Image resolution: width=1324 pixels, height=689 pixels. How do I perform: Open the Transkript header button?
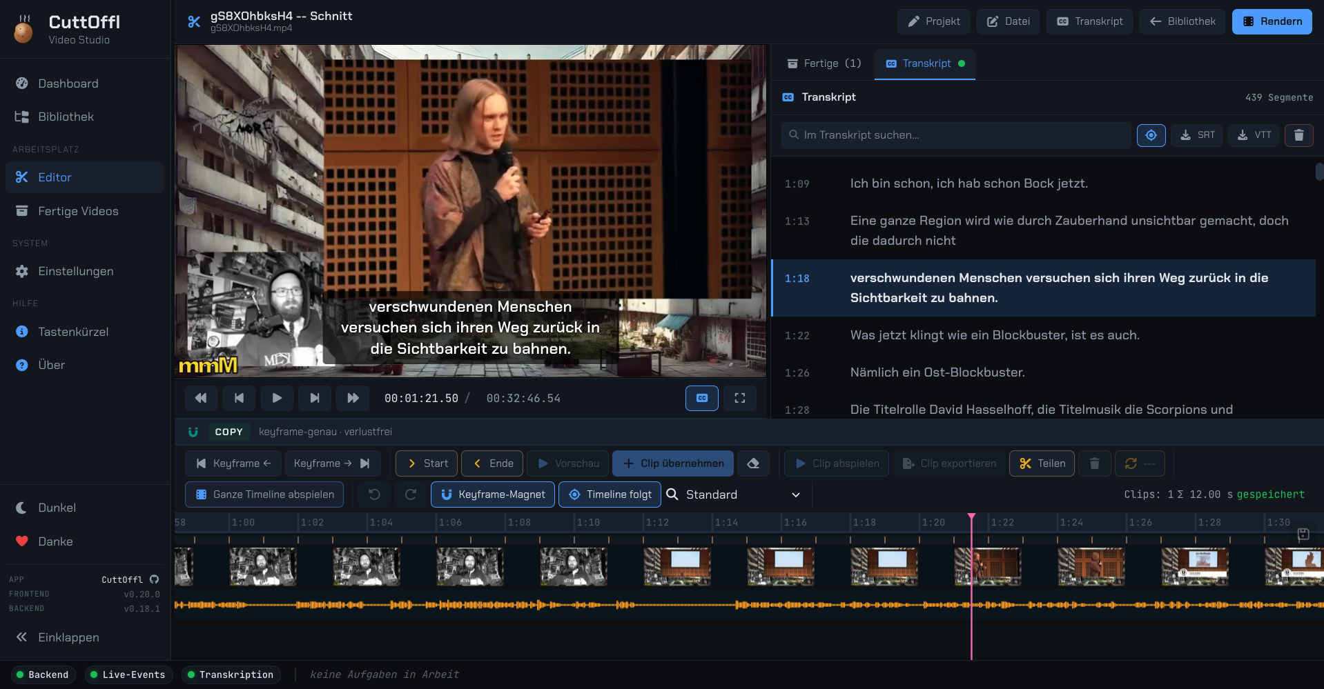(x=1089, y=21)
